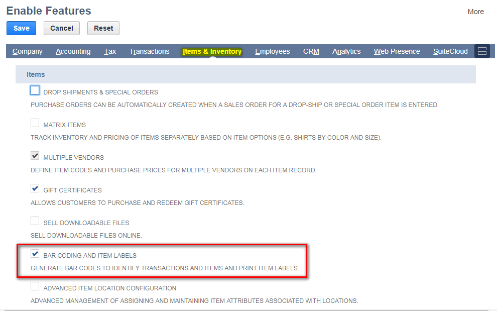
Task: Enable Advanced Item Location Configuration
Action: [35, 286]
